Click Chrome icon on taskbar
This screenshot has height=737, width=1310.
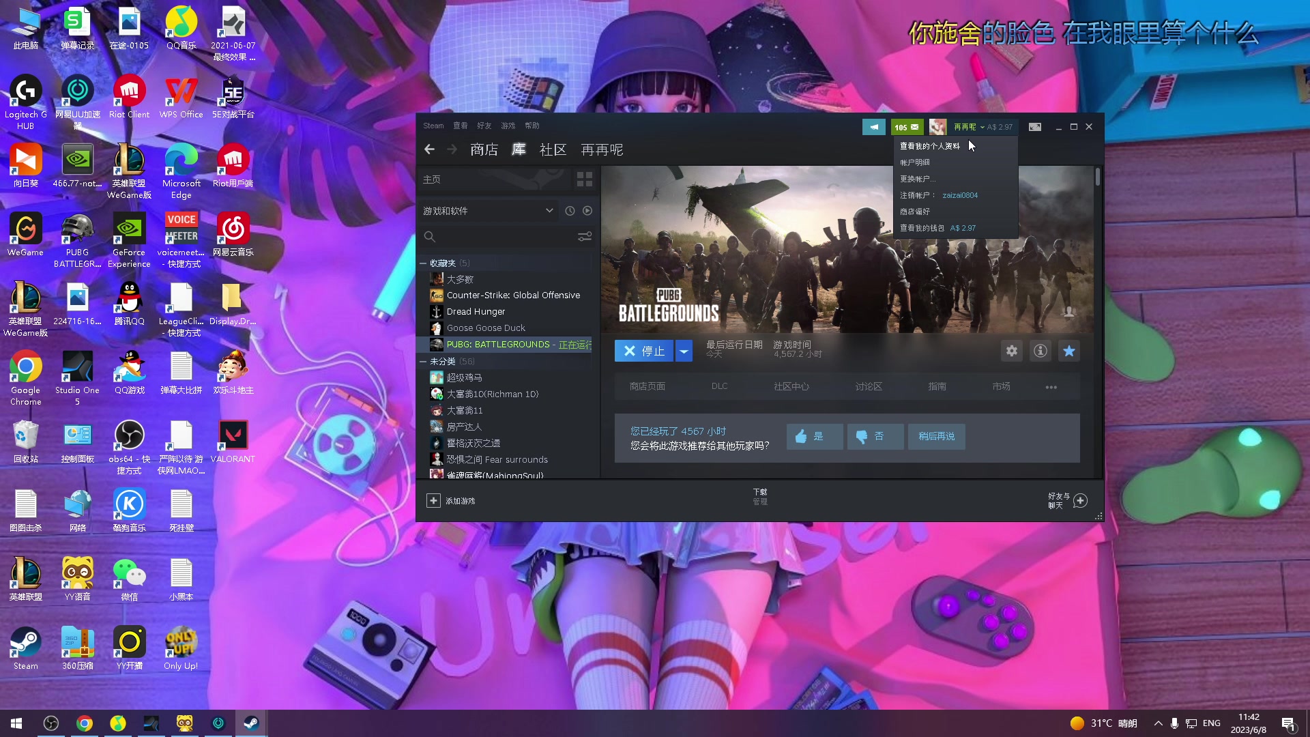(85, 723)
